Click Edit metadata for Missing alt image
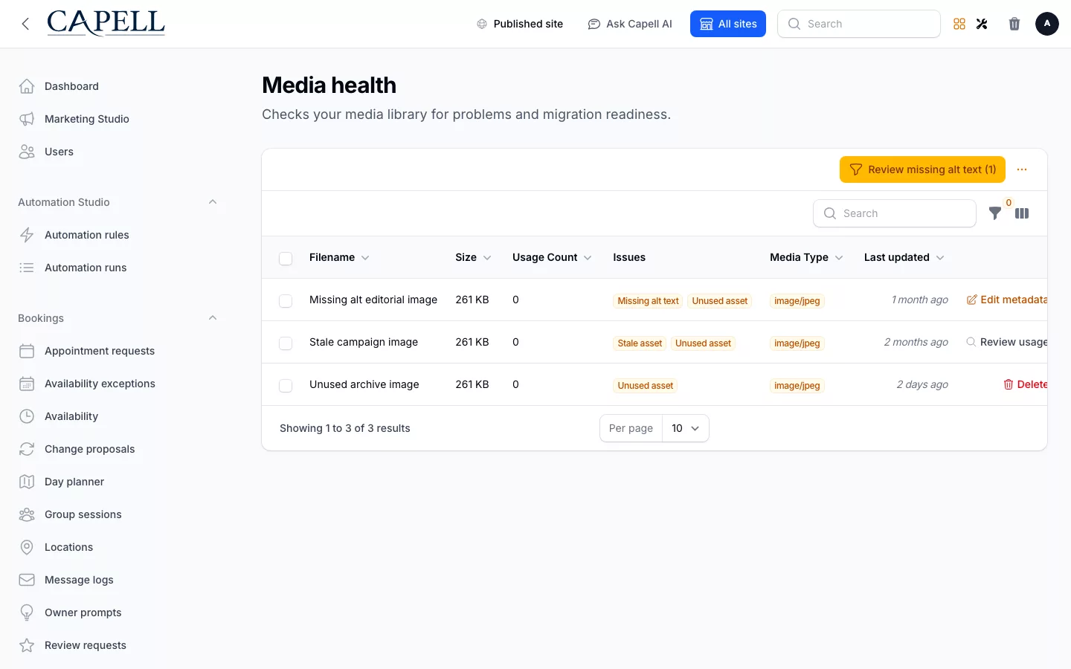The width and height of the screenshot is (1071, 669). tap(1007, 300)
